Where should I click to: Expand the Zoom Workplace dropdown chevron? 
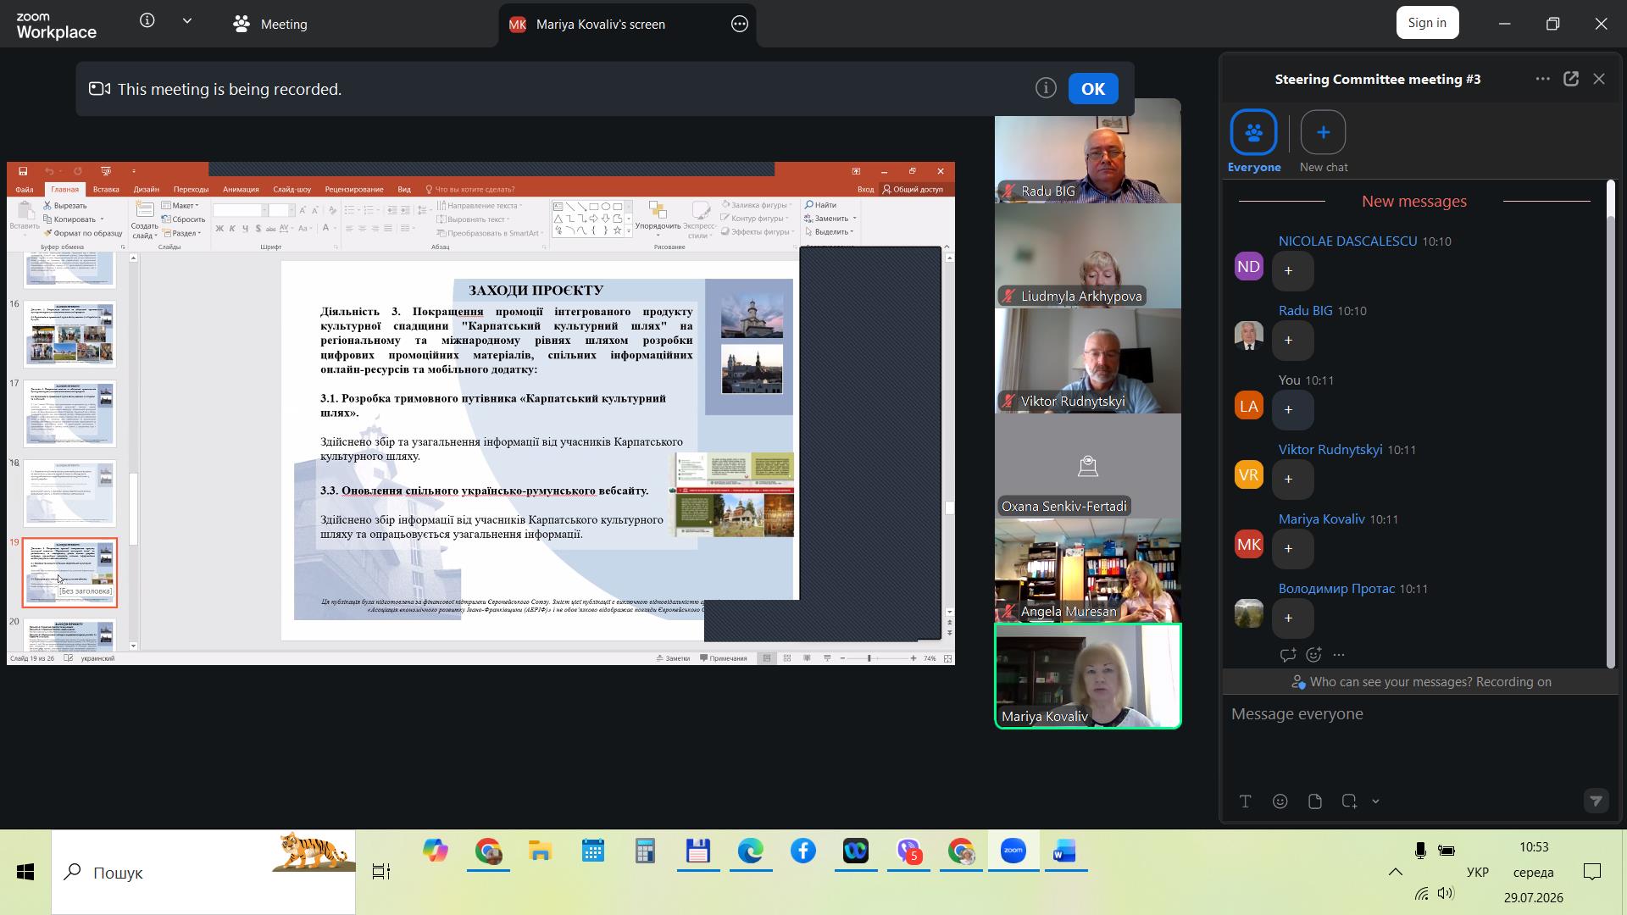click(187, 21)
